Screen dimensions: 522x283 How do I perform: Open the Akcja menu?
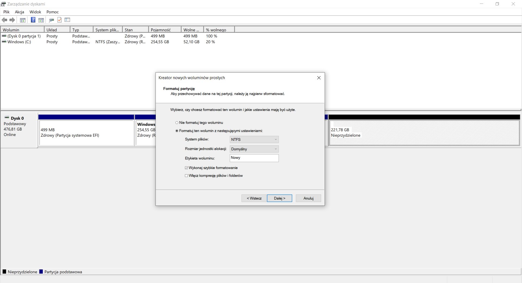(19, 12)
